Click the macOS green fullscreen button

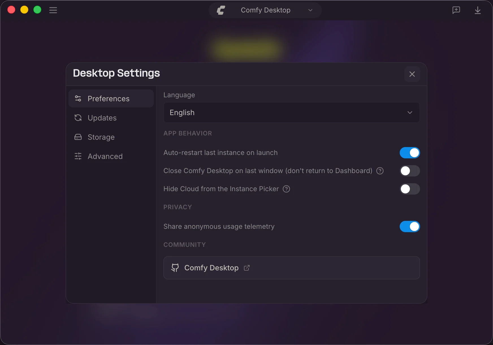tap(37, 10)
